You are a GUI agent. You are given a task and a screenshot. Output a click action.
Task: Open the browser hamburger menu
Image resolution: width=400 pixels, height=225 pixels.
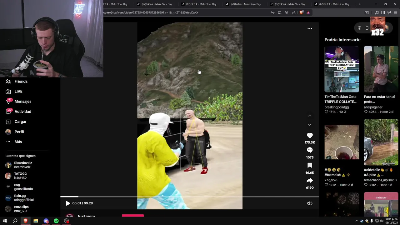395,12
